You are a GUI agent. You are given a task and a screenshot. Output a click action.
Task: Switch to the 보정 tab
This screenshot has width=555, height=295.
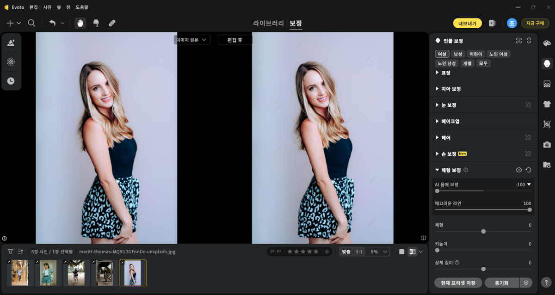[x=296, y=23]
